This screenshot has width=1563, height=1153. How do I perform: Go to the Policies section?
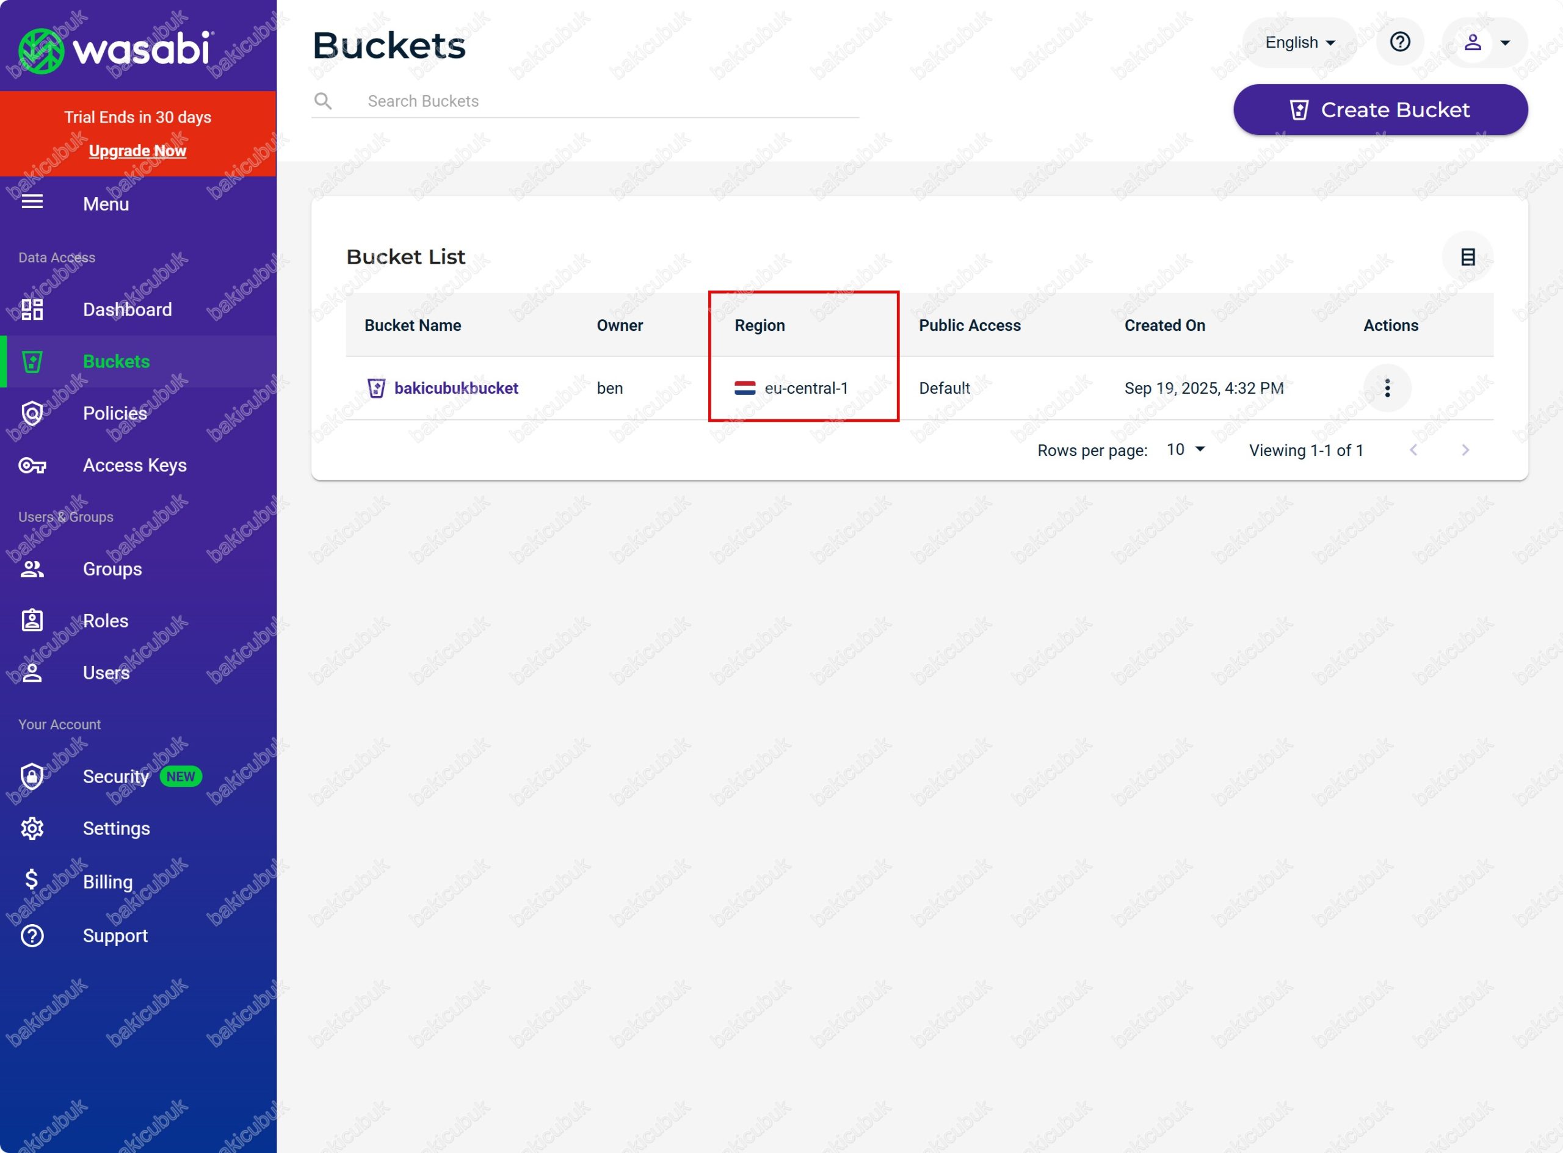(115, 413)
